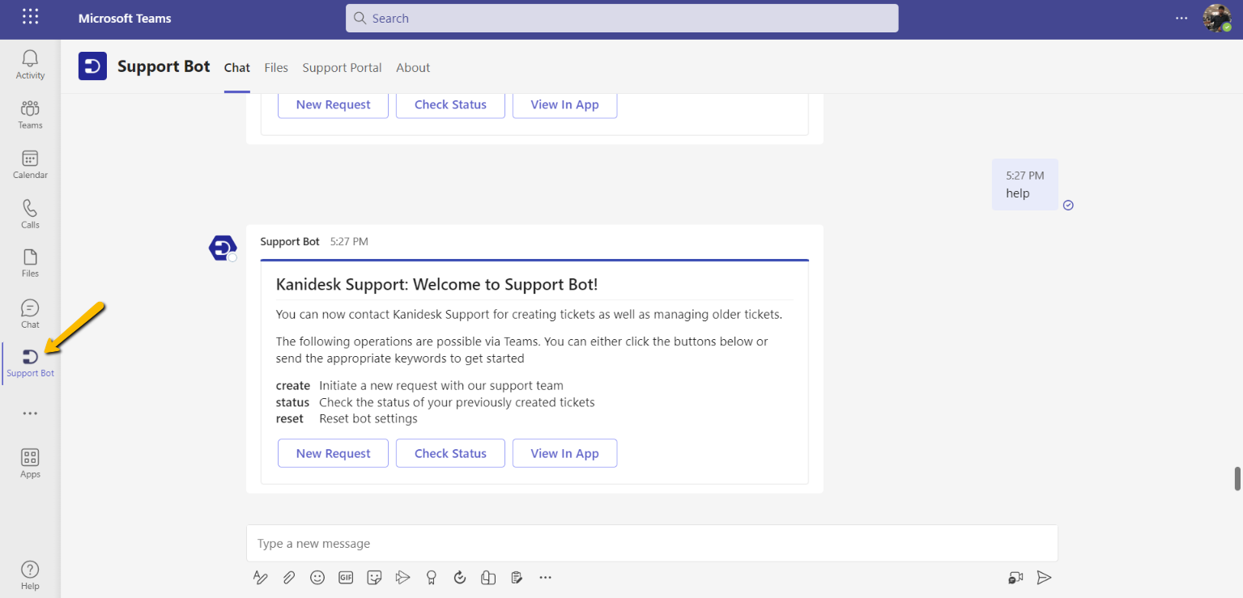Click the 'Support Bot' header title
The height and width of the screenshot is (598, 1243).
164,66
